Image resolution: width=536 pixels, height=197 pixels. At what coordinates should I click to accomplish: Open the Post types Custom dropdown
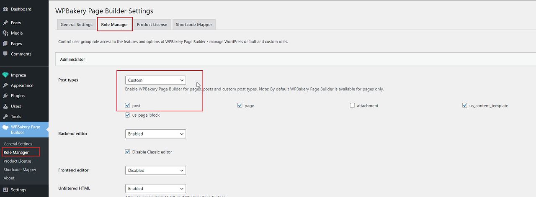coord(155,80)
